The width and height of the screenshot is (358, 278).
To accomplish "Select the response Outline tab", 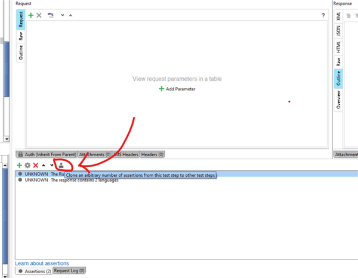I will (x=338, y=79).
